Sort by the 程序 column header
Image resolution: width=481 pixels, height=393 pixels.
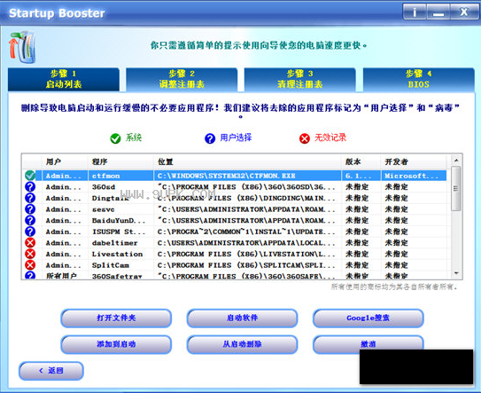(120, 162)
